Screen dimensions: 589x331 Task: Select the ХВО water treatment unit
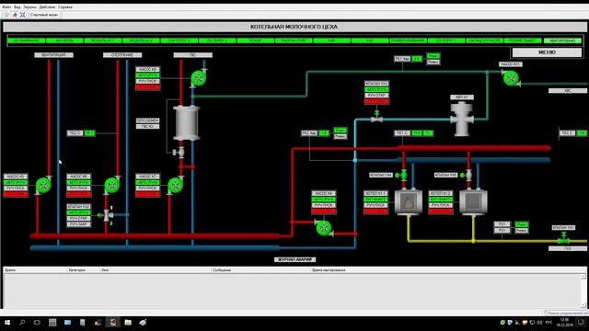(x=462, y=119)
